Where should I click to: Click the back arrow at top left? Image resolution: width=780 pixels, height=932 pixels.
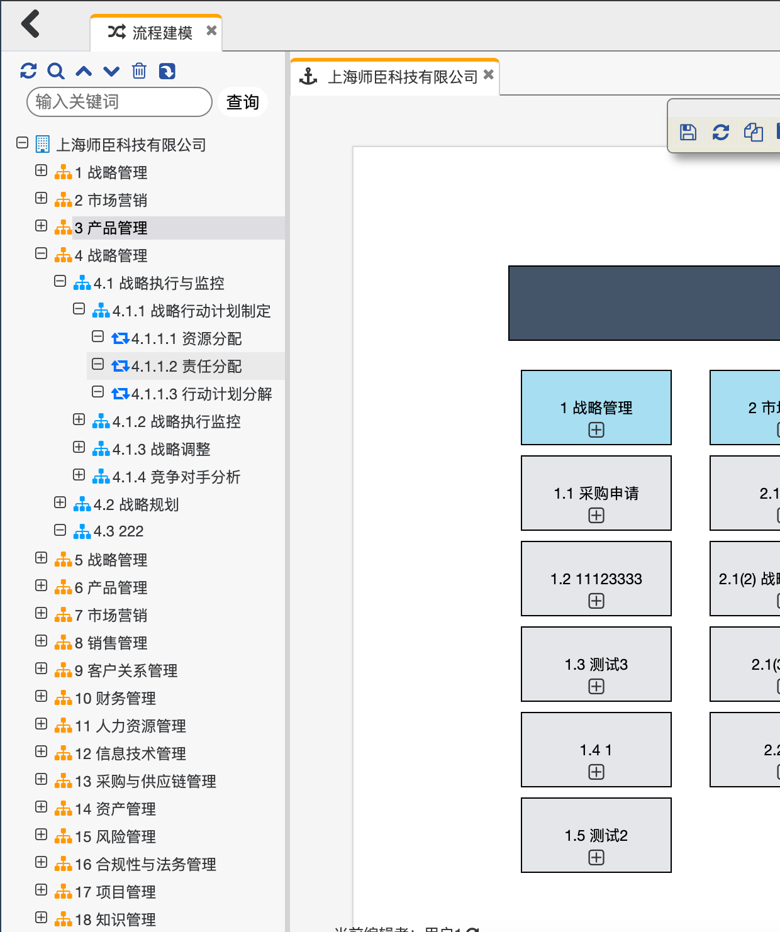pyautogui.click(x=30, y=25)
